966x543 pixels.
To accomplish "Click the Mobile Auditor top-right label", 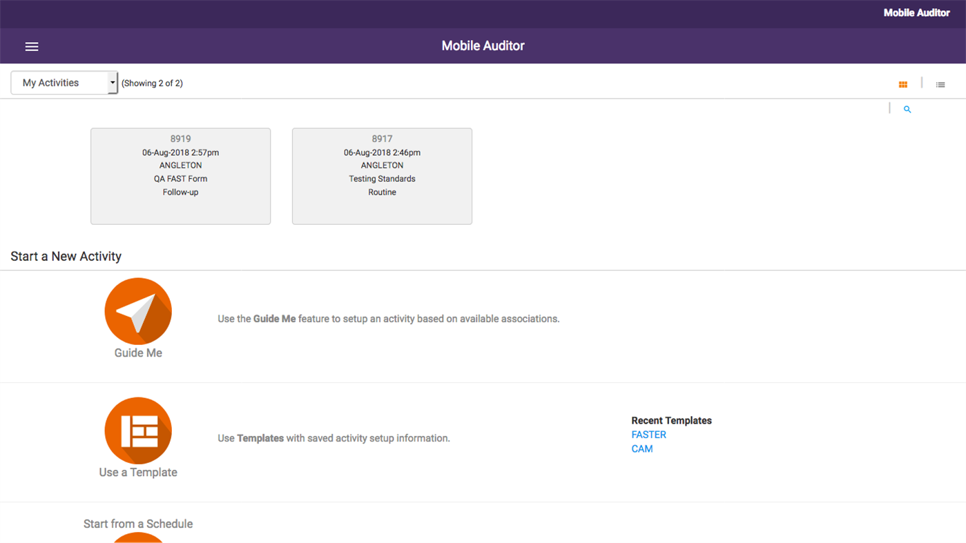I will 916,12.
